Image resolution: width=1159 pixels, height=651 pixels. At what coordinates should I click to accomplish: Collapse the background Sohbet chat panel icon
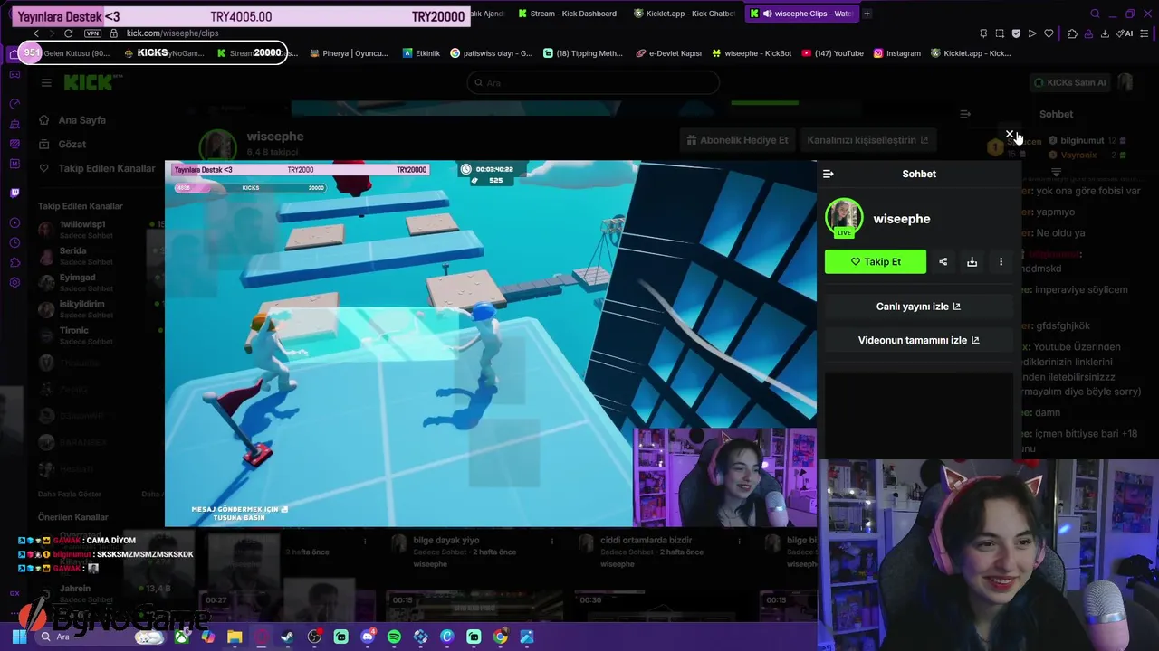coord(965,114)
